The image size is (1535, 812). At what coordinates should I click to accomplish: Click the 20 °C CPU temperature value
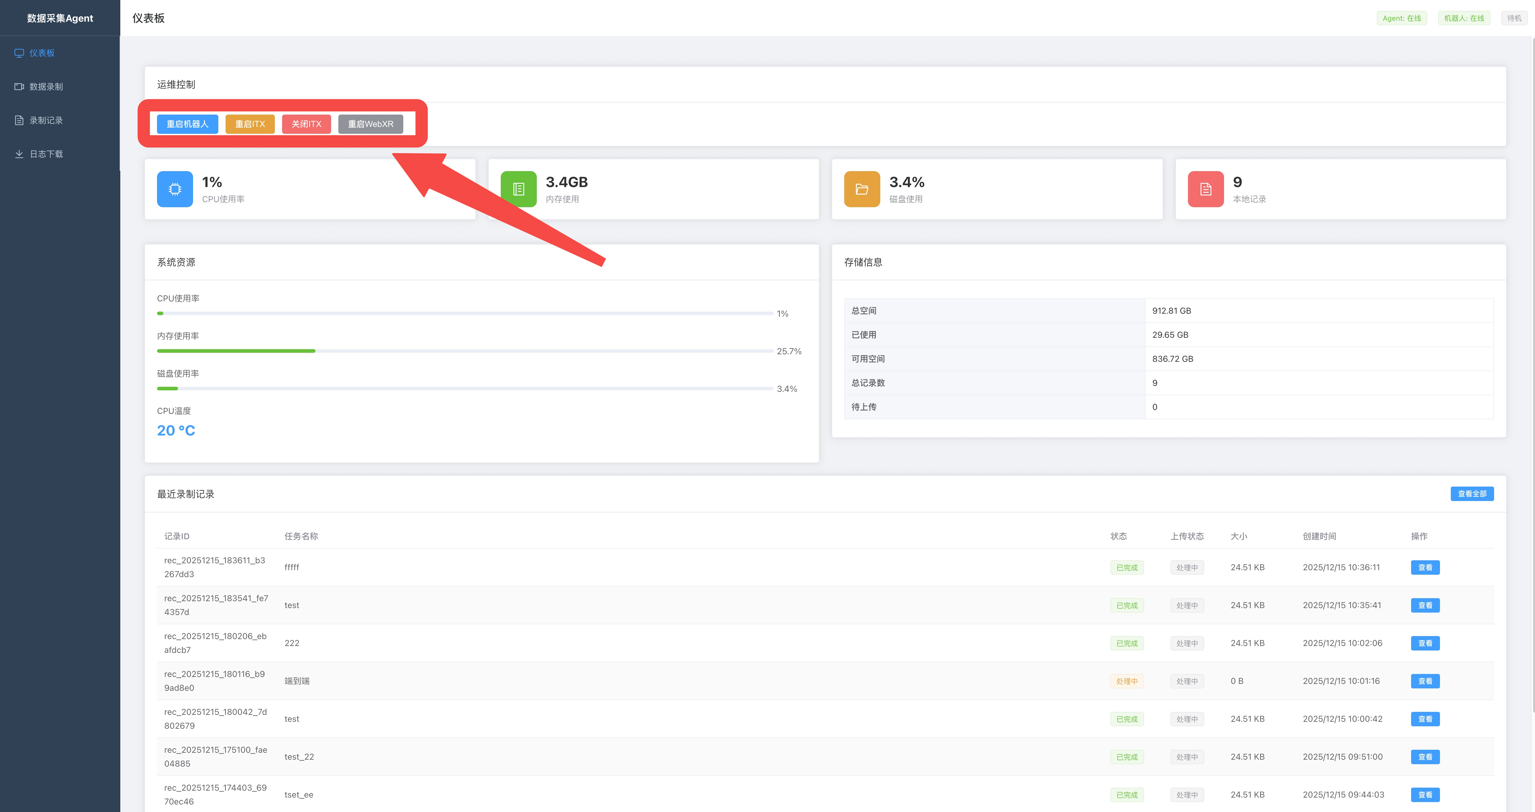pyautogui.click(x=176, y=430)
